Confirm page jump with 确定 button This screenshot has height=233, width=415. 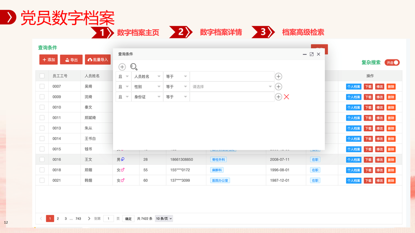pyautogui.click(x=128, y=219)
